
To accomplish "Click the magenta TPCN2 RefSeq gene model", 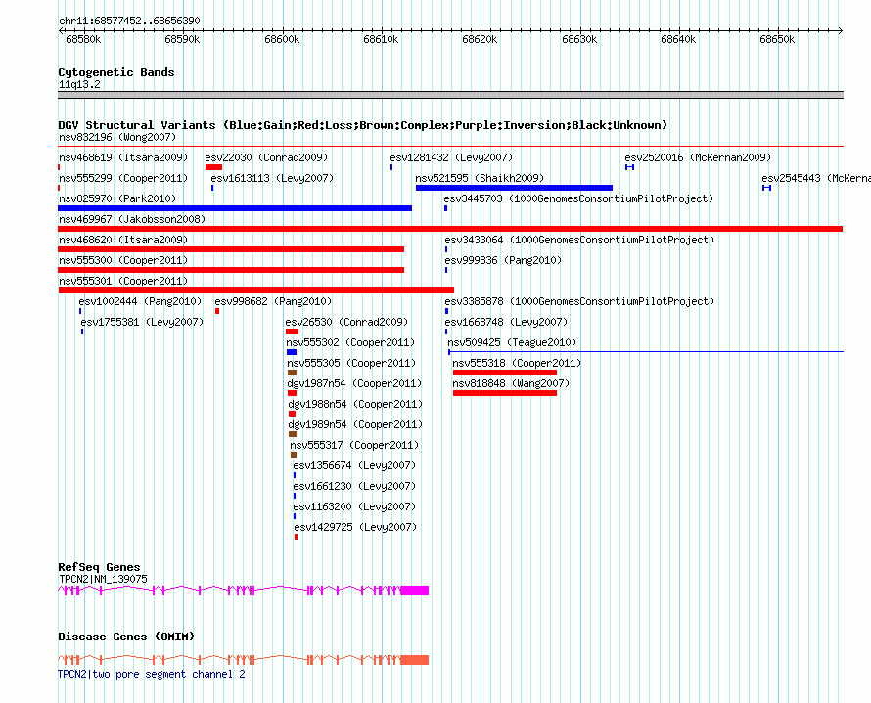I will (244, 591).
